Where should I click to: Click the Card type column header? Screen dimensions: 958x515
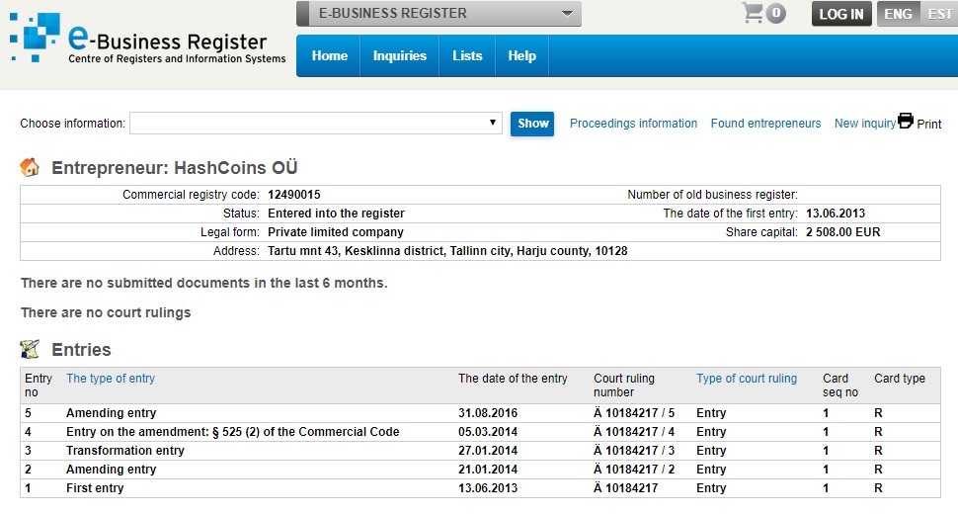900,378
